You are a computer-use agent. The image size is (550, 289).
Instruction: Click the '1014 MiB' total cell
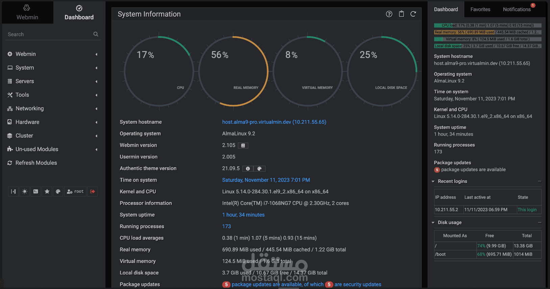pyautogui.click(x=527, y=255)
